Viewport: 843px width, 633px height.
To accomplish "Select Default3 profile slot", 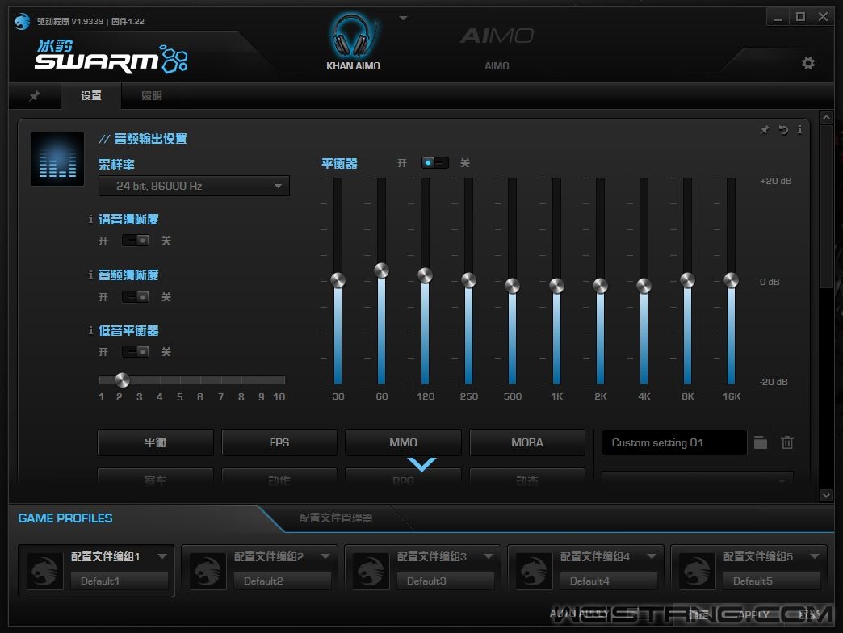I will tap(446, 581).
